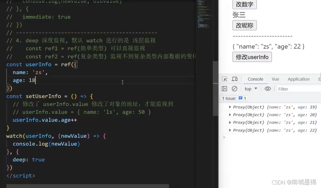Viewport: 321px width, 188px height.
Task: Open the 1 Issue badge
Action: [x=234, y=98]
